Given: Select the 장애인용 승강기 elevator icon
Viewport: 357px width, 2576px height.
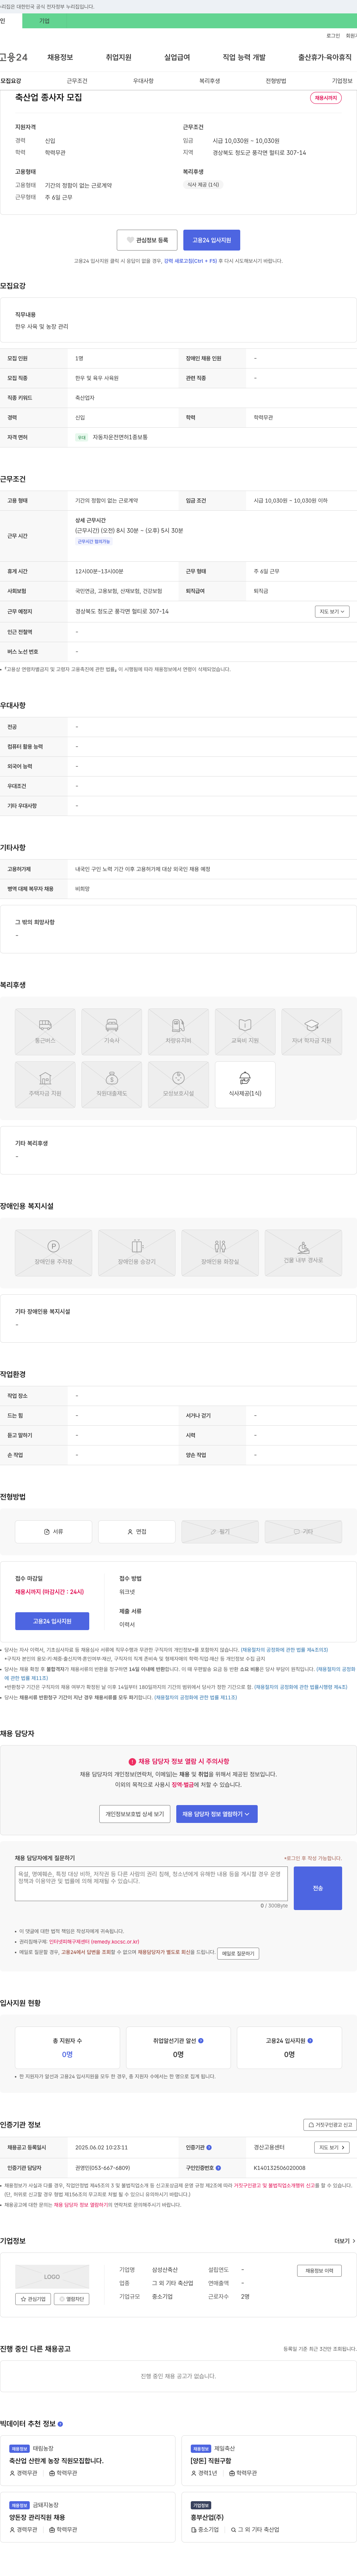Looking at the screenshot, I should [x=137, y=1253].
